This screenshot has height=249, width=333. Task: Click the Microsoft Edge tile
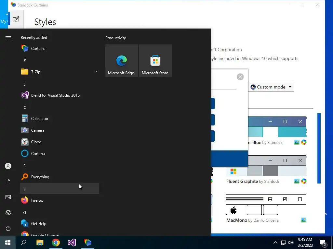(x=122, y=61)
